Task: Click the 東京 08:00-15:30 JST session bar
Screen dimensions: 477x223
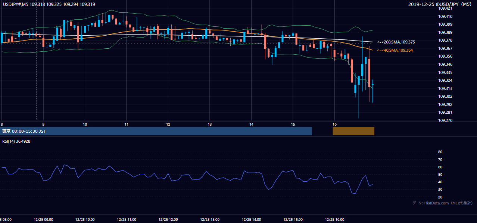Action: point(156,131)
